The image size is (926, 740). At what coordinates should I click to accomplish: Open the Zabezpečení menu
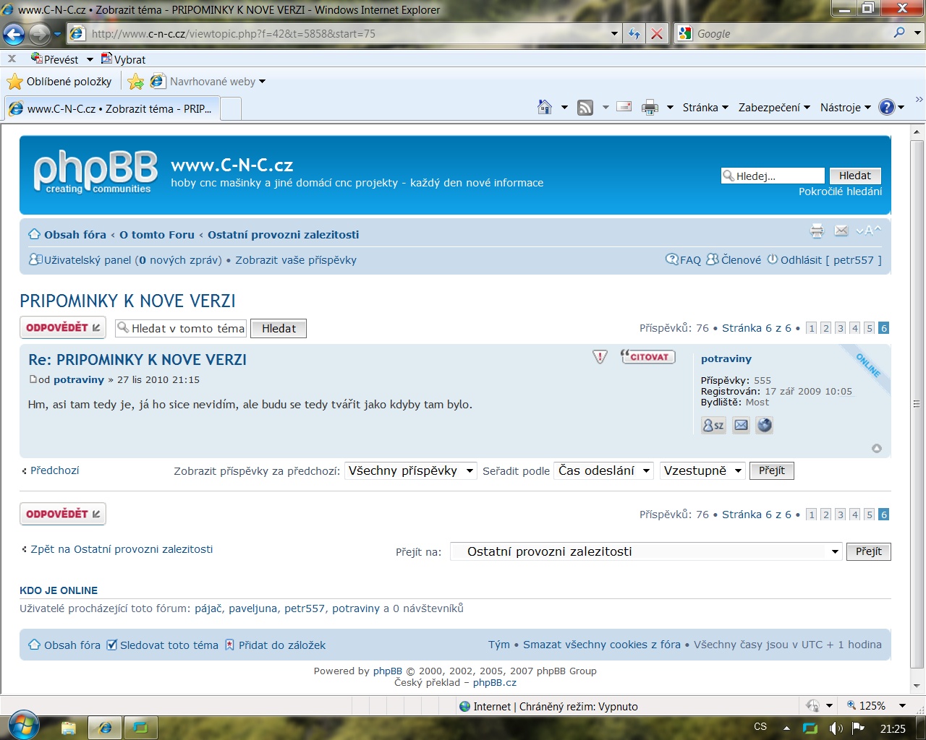[x=773, y=108]
